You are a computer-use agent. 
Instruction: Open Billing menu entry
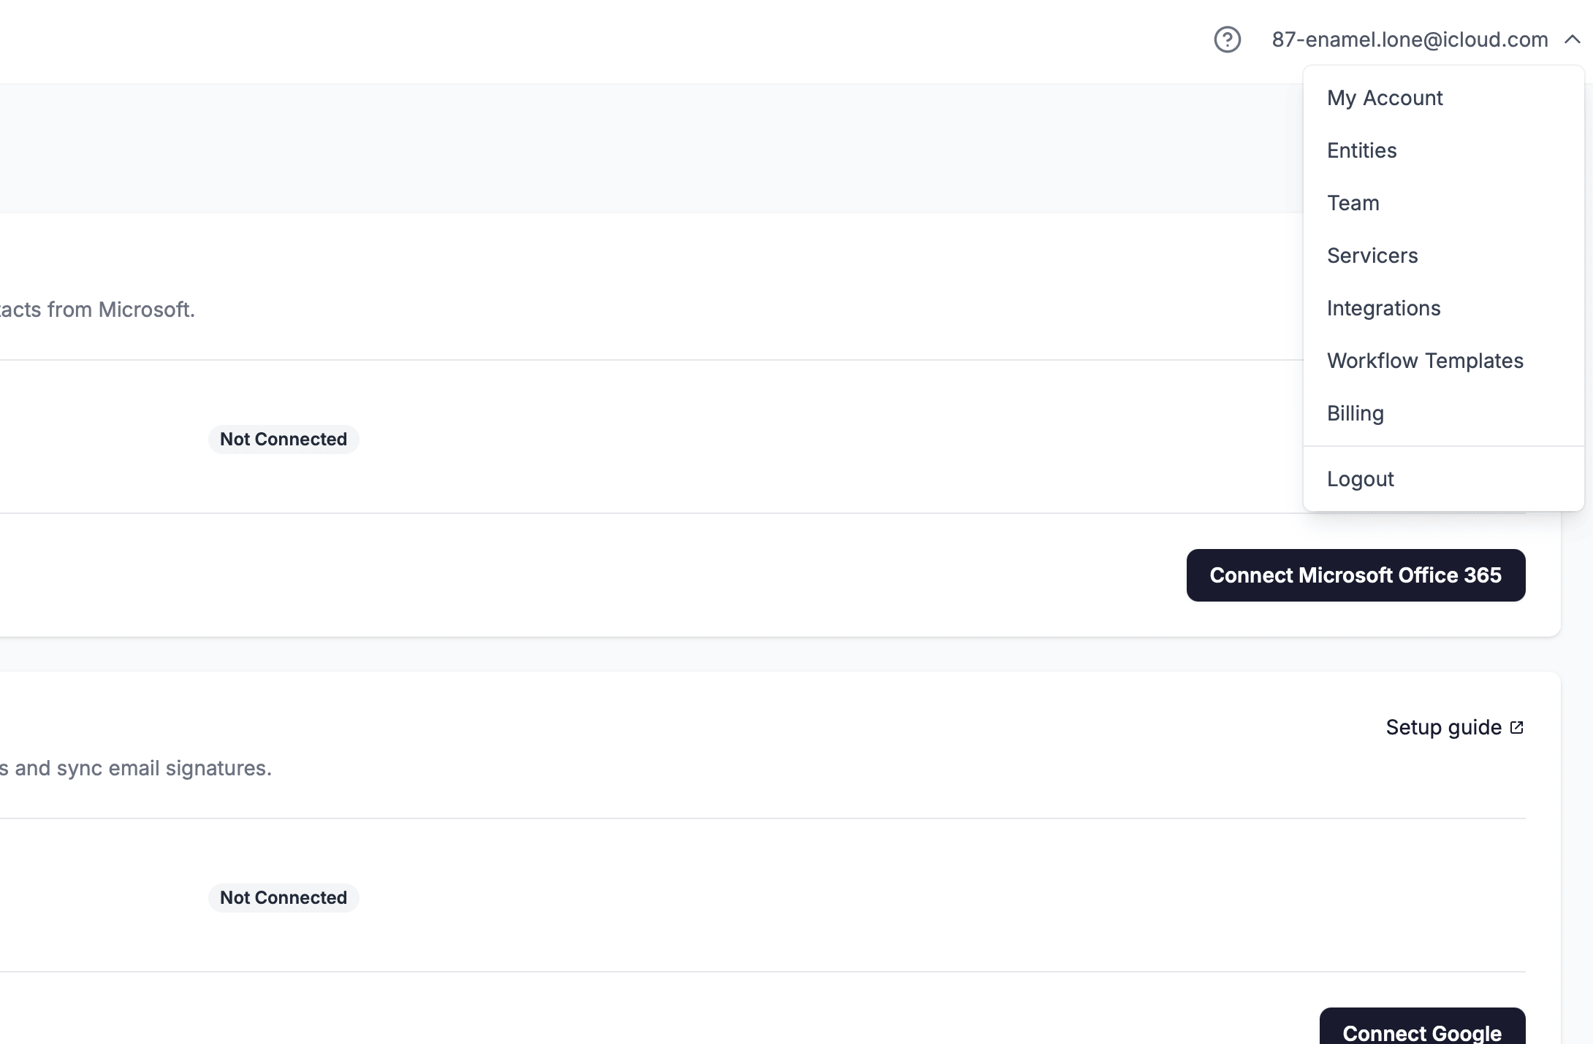pos(1355,413)
